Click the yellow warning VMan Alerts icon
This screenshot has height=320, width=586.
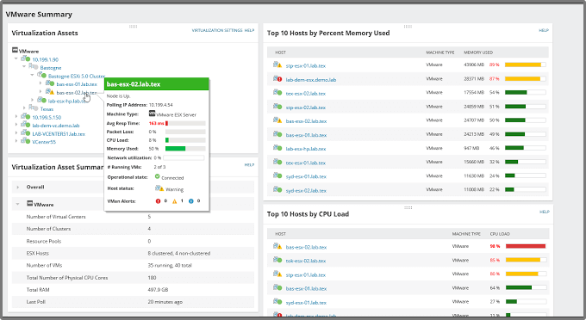click(175, 201)
